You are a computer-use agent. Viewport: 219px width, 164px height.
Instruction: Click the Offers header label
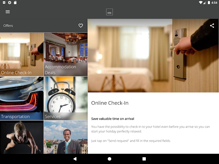(x=8, y=26)
